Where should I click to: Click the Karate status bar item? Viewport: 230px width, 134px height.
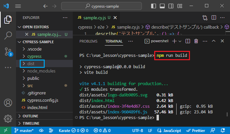coord(73,130)
